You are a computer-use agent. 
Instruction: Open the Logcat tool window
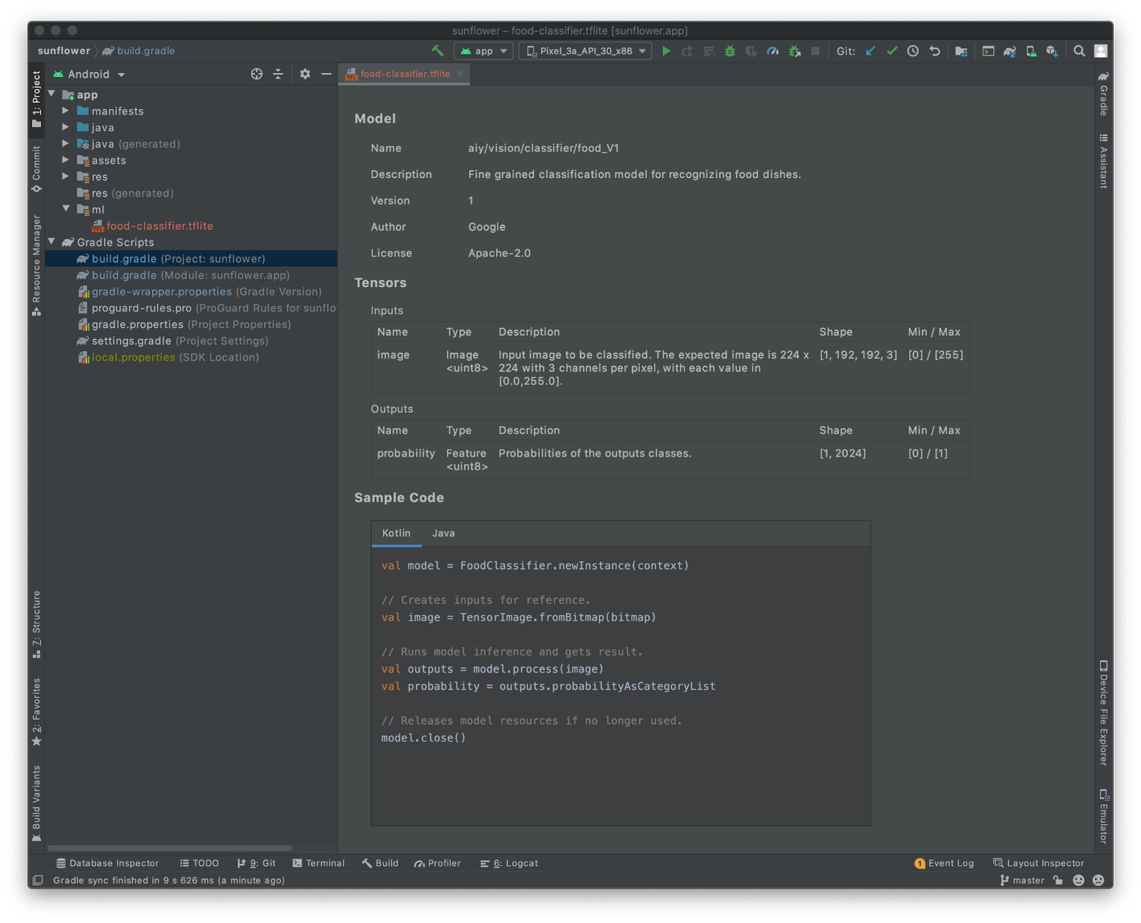pos(509,863)
